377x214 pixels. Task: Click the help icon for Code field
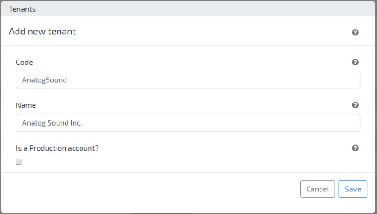pyautogui.click(x=355, y=63)
